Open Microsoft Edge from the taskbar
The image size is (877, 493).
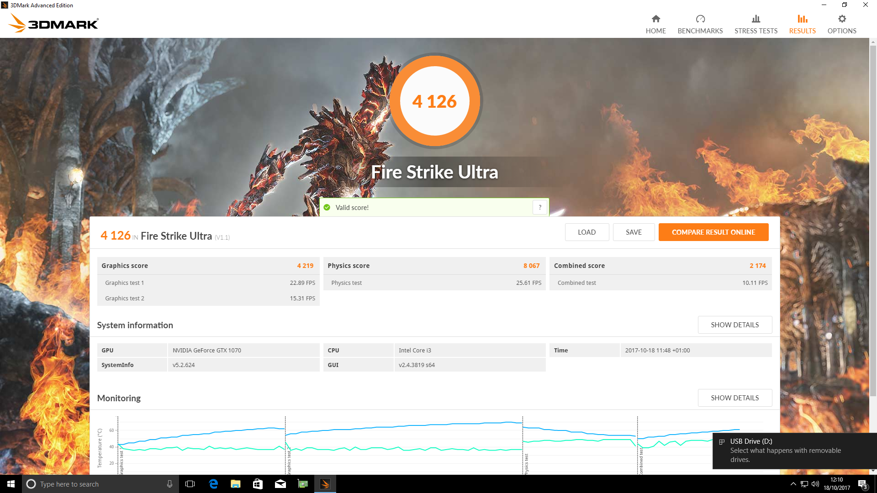point(213,484)
